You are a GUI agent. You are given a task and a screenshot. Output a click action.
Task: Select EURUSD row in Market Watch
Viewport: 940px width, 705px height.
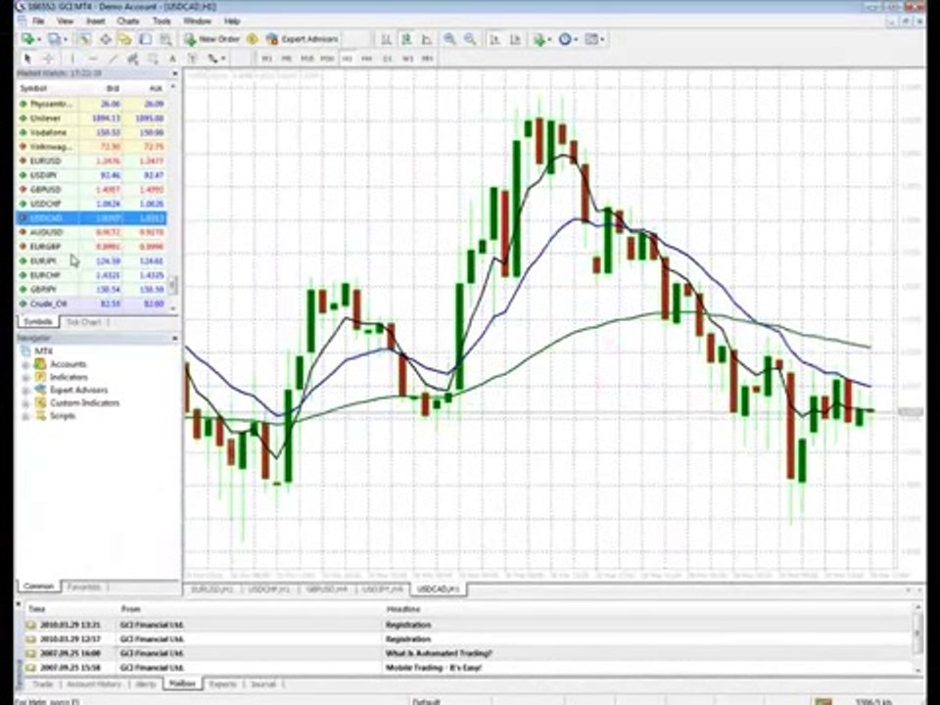[45, 161]
